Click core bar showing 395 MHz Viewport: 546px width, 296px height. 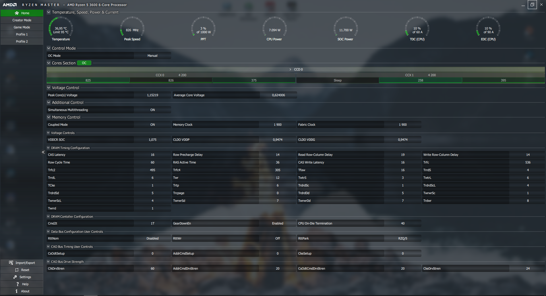coord(504,80)
